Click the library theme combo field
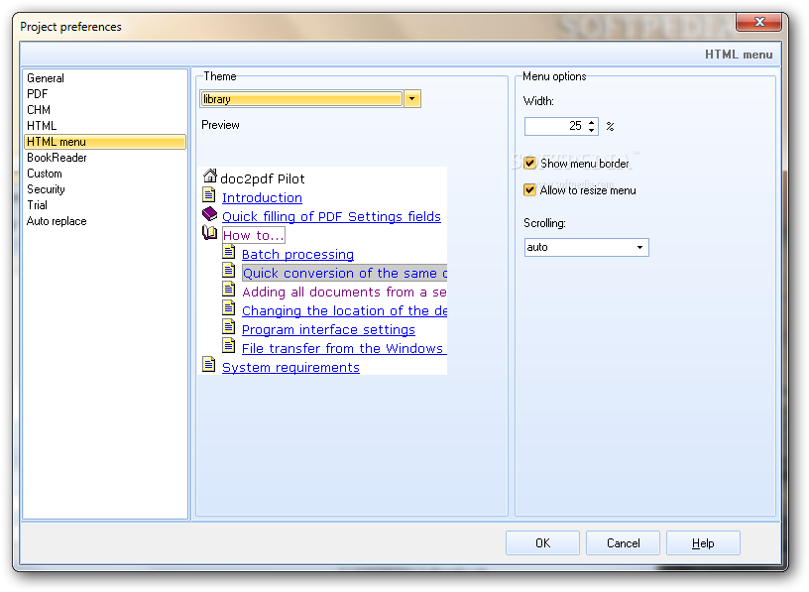Viewport: 809px width, 592px height. [301, 98]
